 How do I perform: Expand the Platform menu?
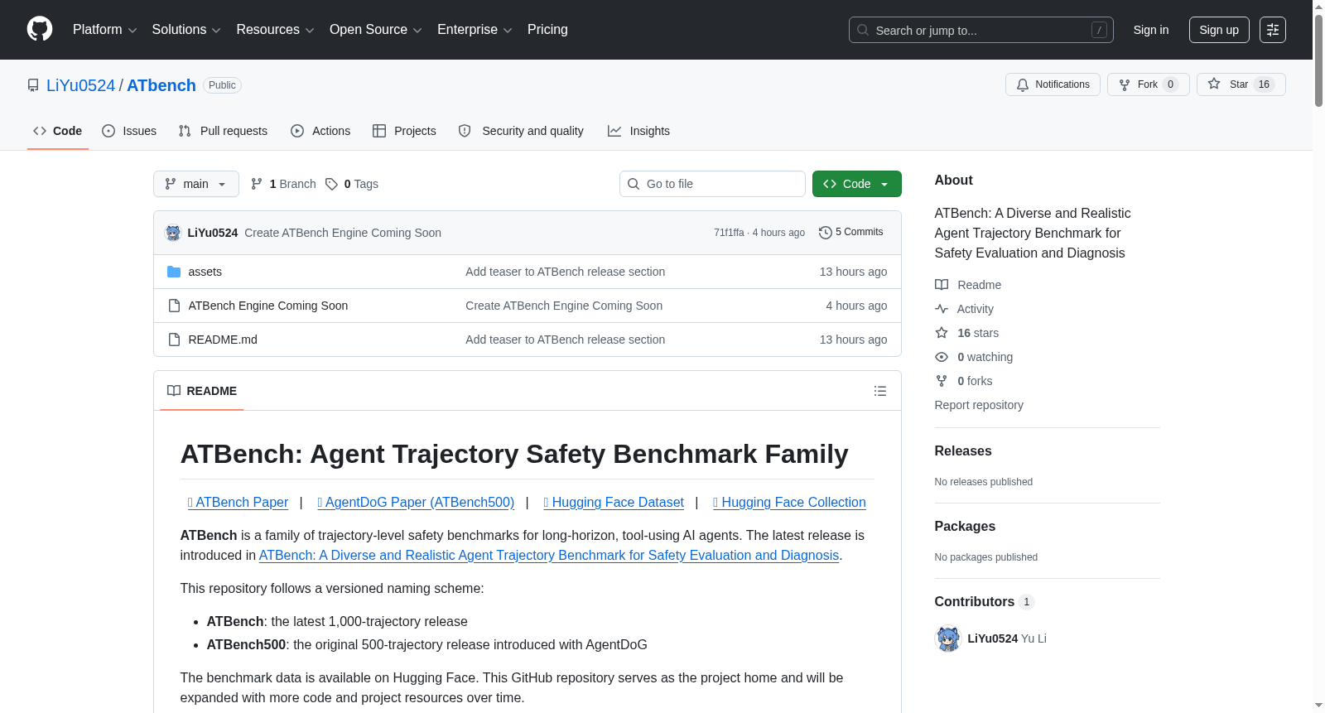point(105,30)
